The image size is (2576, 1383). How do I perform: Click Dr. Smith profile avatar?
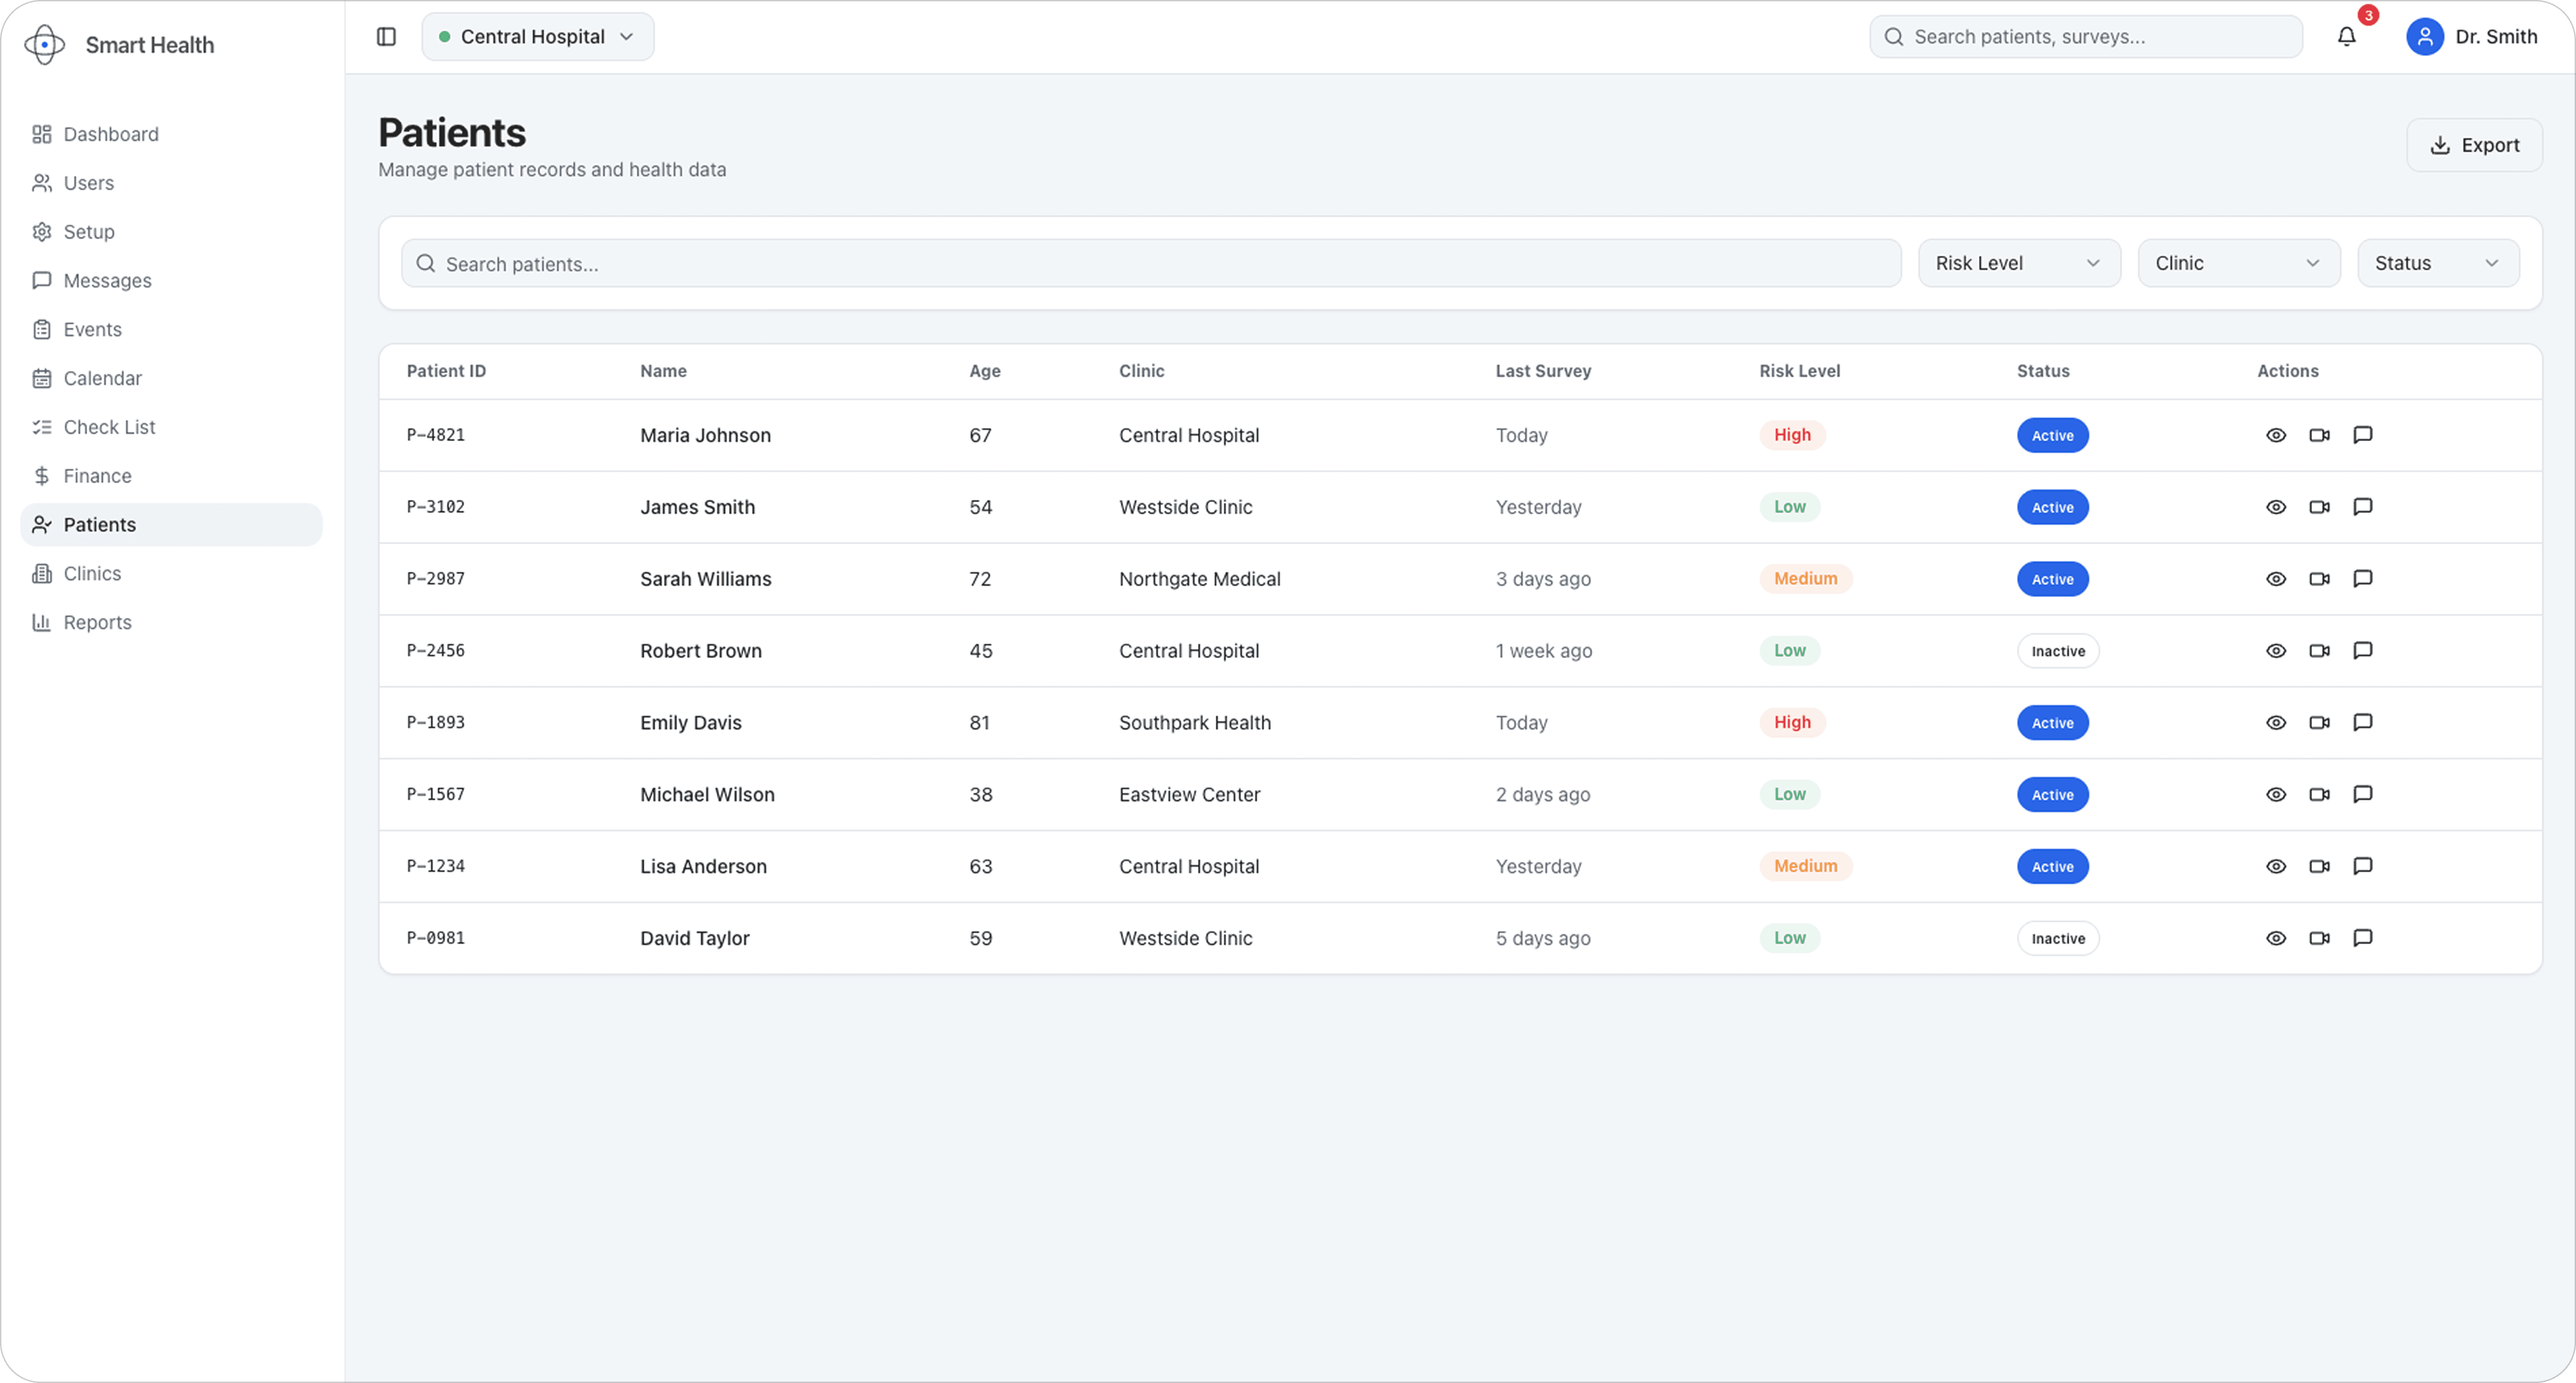coord(2424,37)
